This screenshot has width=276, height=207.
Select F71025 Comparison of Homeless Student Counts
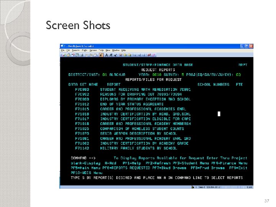pos(130,129)
